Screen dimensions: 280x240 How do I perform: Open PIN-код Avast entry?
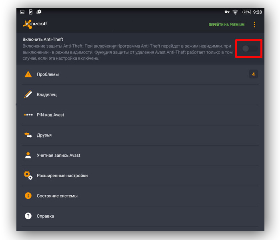click(x=140, y=115)
